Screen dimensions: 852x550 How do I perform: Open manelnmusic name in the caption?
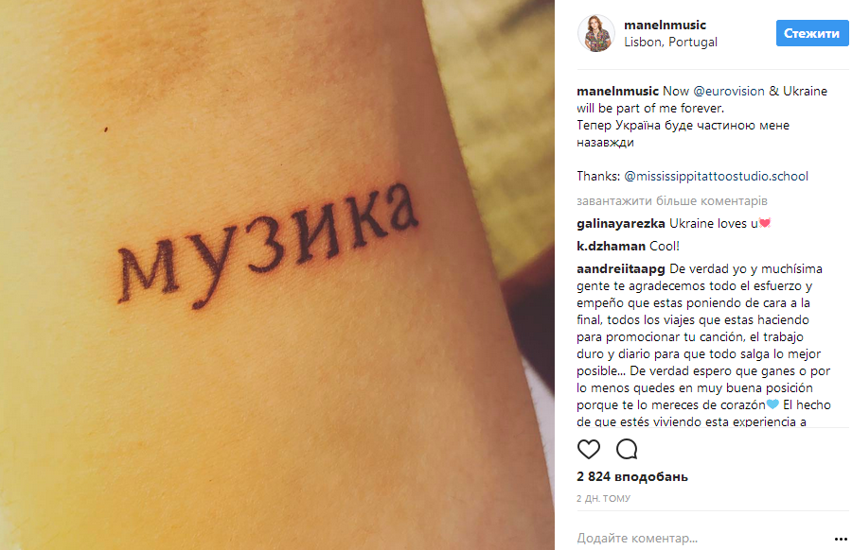point(617,91)
